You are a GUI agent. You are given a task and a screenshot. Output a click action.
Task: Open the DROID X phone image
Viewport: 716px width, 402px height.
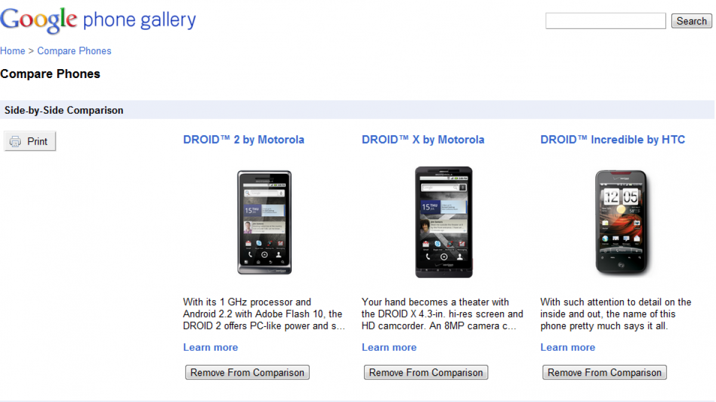[443, 222]
